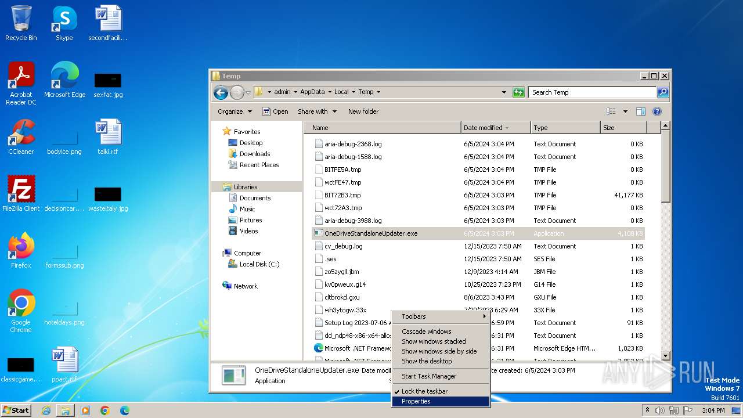Image resolution: width=743 pixels, height=418 pixels.
Task: Choose Show the desktop menu item
Action: (x=441, y=361)
